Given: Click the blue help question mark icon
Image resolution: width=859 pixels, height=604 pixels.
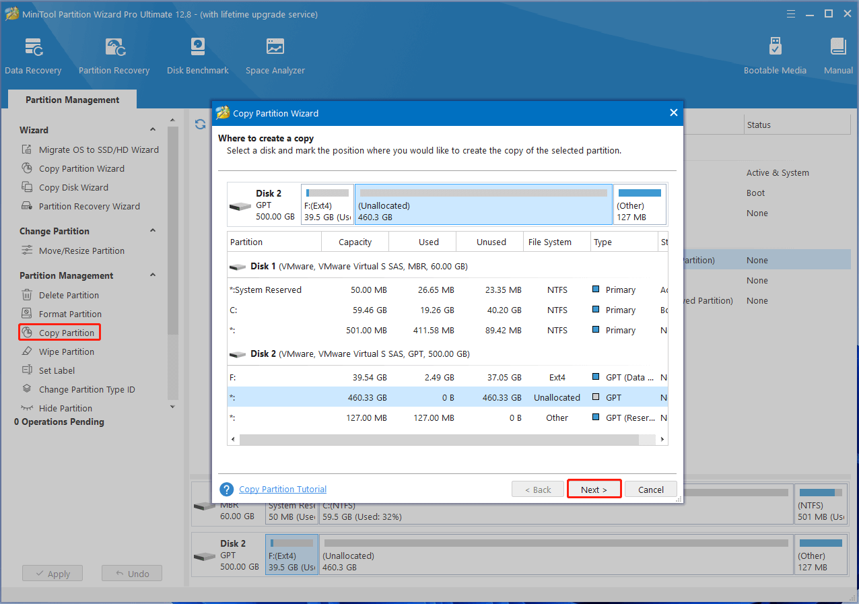Looking at the screenshot, I should [x=227, y=490].
